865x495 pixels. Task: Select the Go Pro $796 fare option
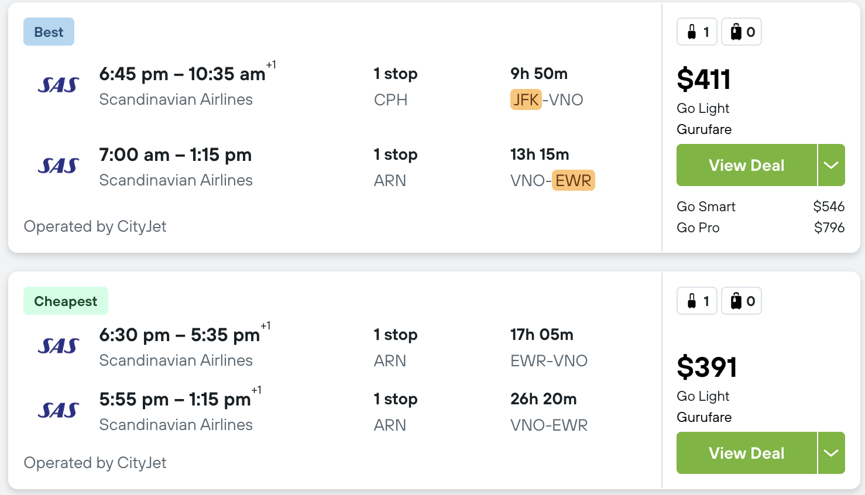pos(760,228)
